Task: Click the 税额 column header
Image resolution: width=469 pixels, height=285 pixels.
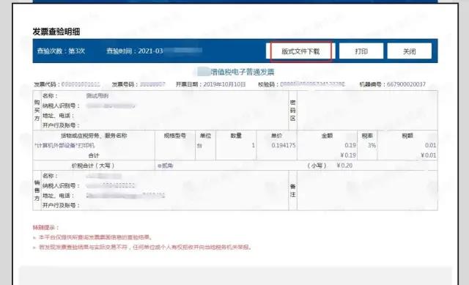Action: pos(407,136)
